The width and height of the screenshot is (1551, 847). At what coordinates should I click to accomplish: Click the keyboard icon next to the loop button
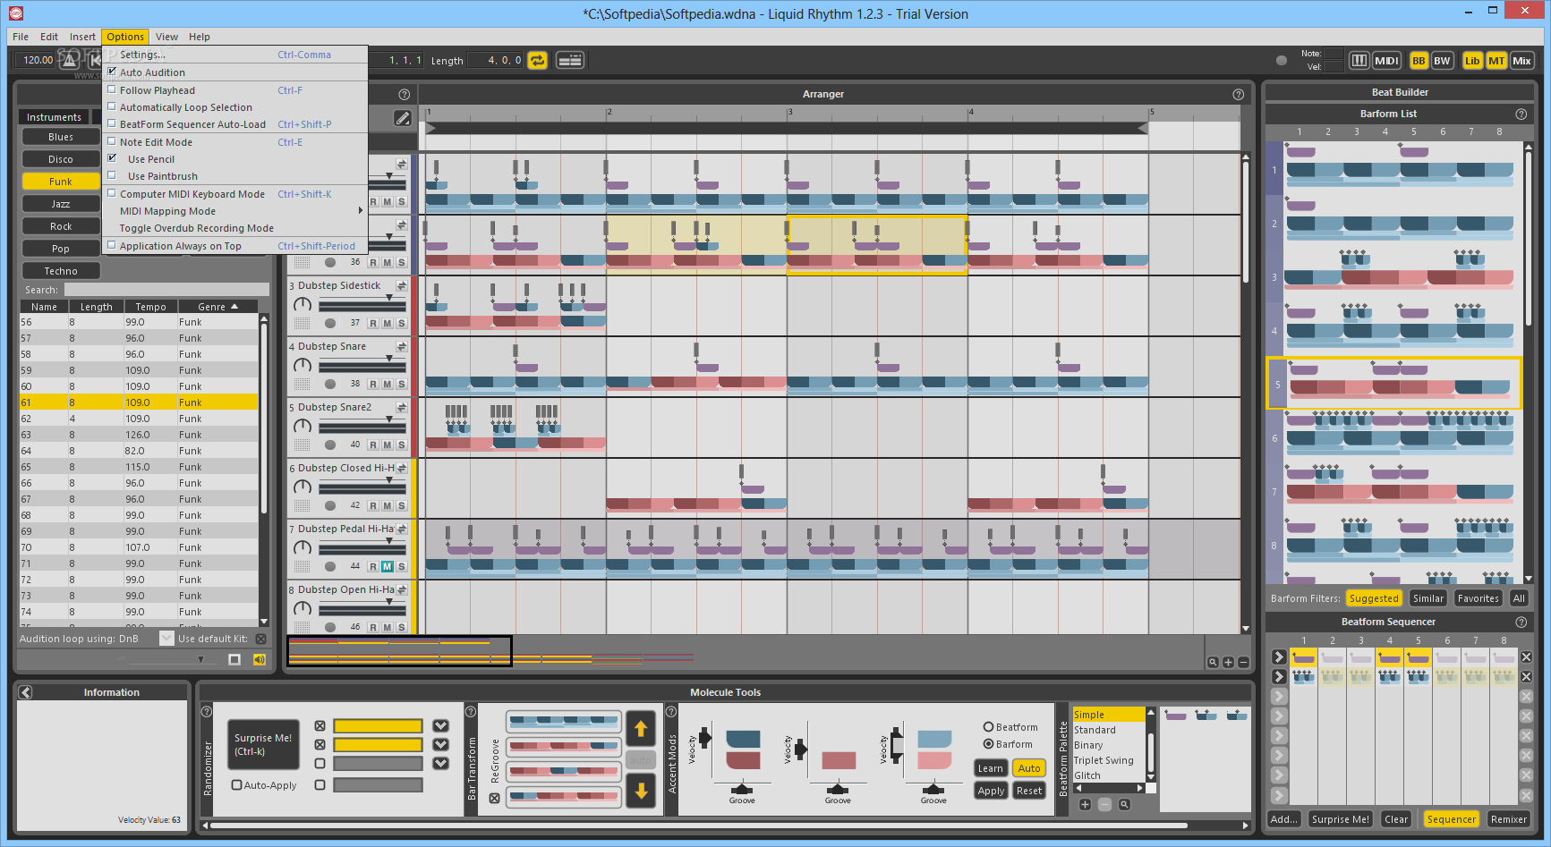pos(569,60)
